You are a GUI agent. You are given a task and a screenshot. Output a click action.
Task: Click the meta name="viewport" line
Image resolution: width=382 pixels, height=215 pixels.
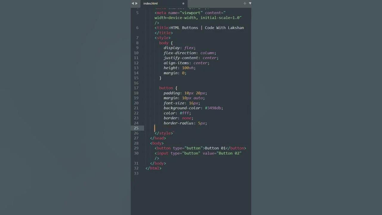[190, 13]
